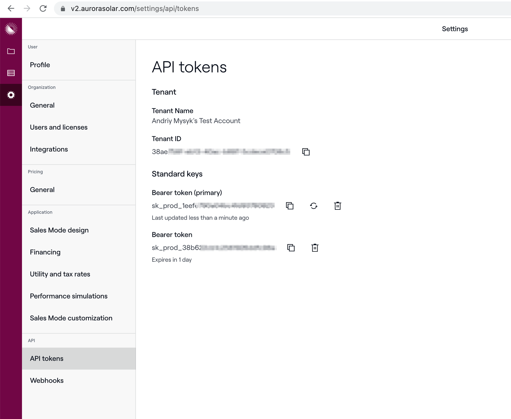Viewport: 511px width, 419px height.
Task: Open Performance simulations settings
Action: [68, 296]
